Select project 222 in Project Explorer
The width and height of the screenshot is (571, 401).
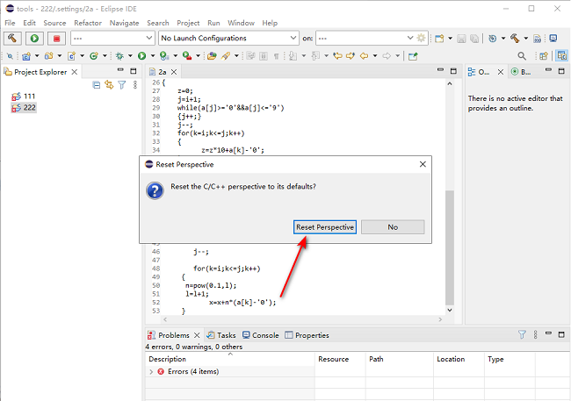(x=29, y=107)
